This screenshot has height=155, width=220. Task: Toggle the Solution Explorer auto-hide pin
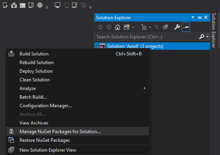[x=199, y=17]
